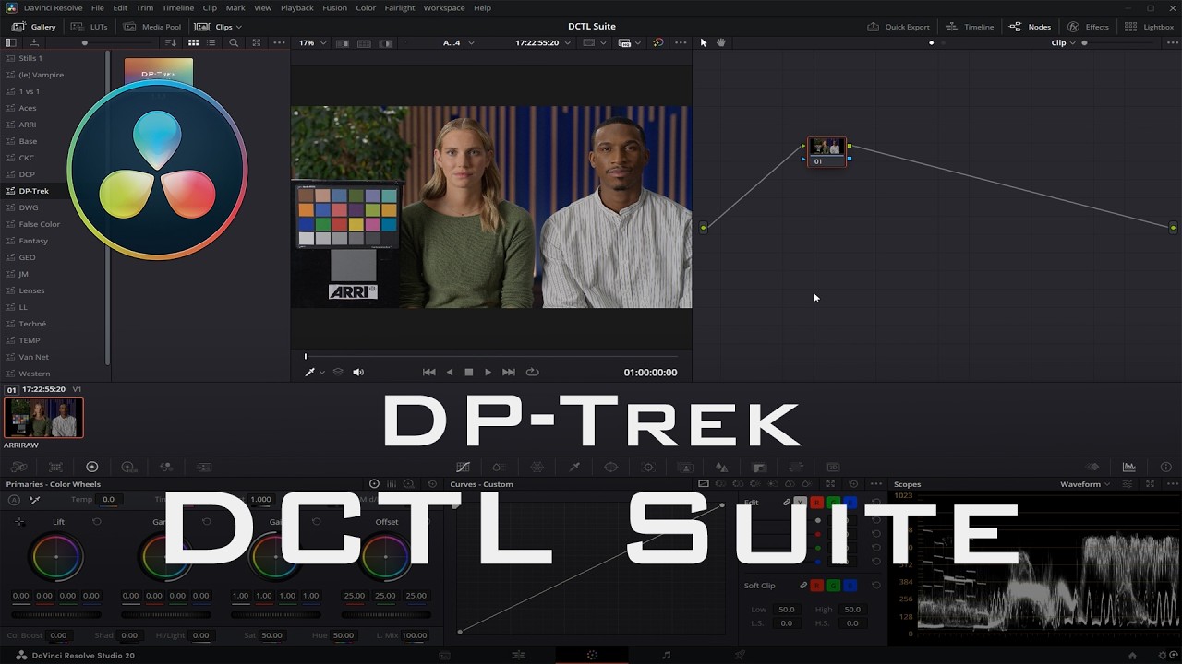
Task: Open the Playback menu
Action: point(297,7)
